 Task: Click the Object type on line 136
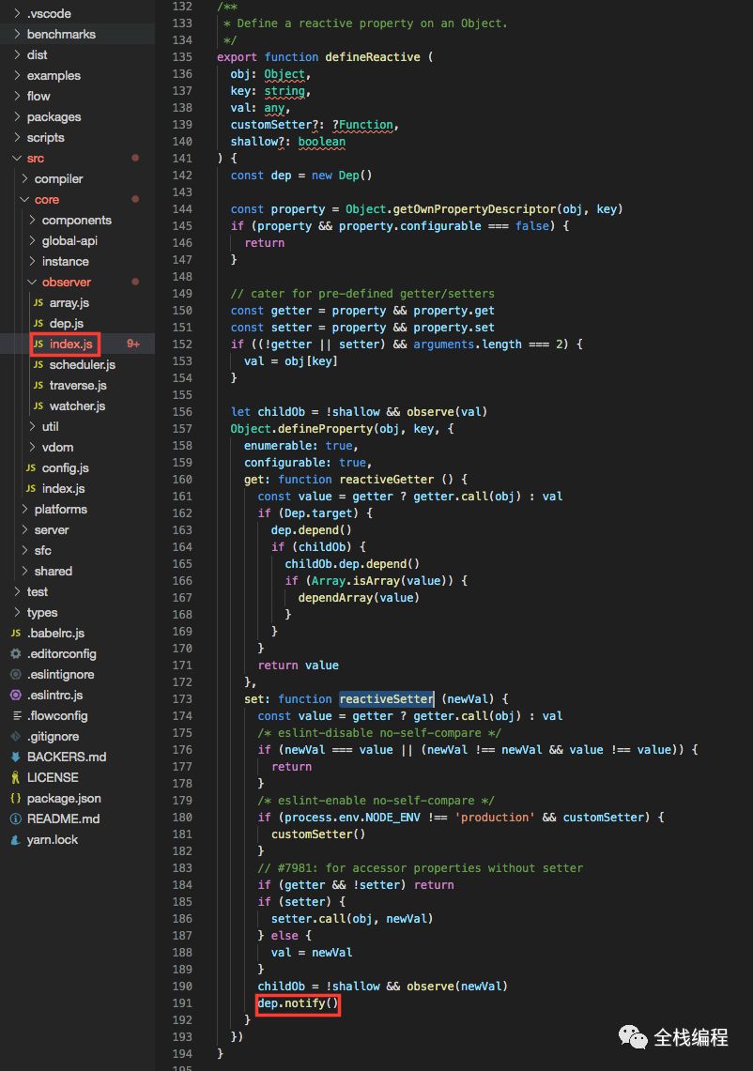tap(284, 74)
